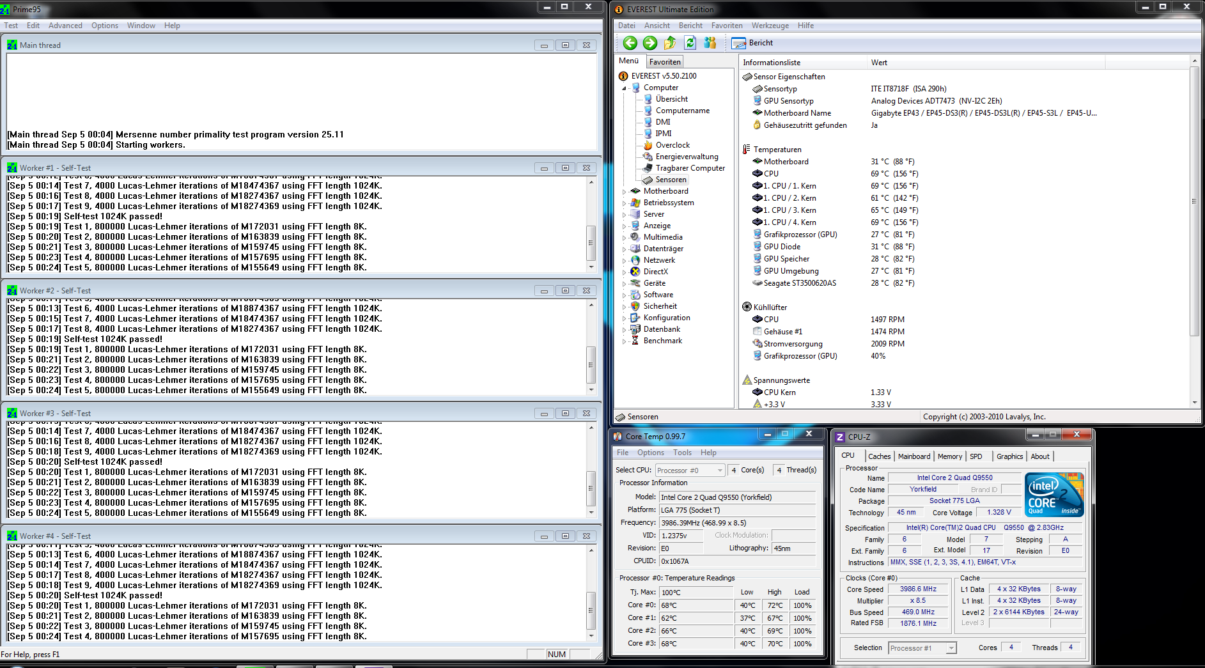Select the Konfiguration node in the tree
1205x668 pixels.
click(660, 318)
